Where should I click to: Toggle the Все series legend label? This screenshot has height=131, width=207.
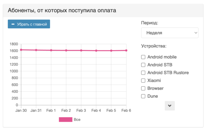point(77,120)
